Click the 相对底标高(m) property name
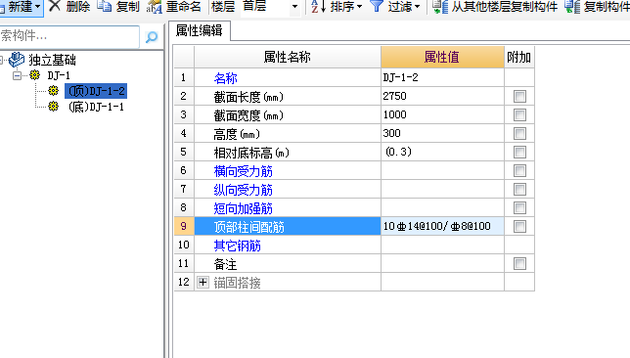The height and width of the screenshot is (358, 630). (x=251, y=153)
